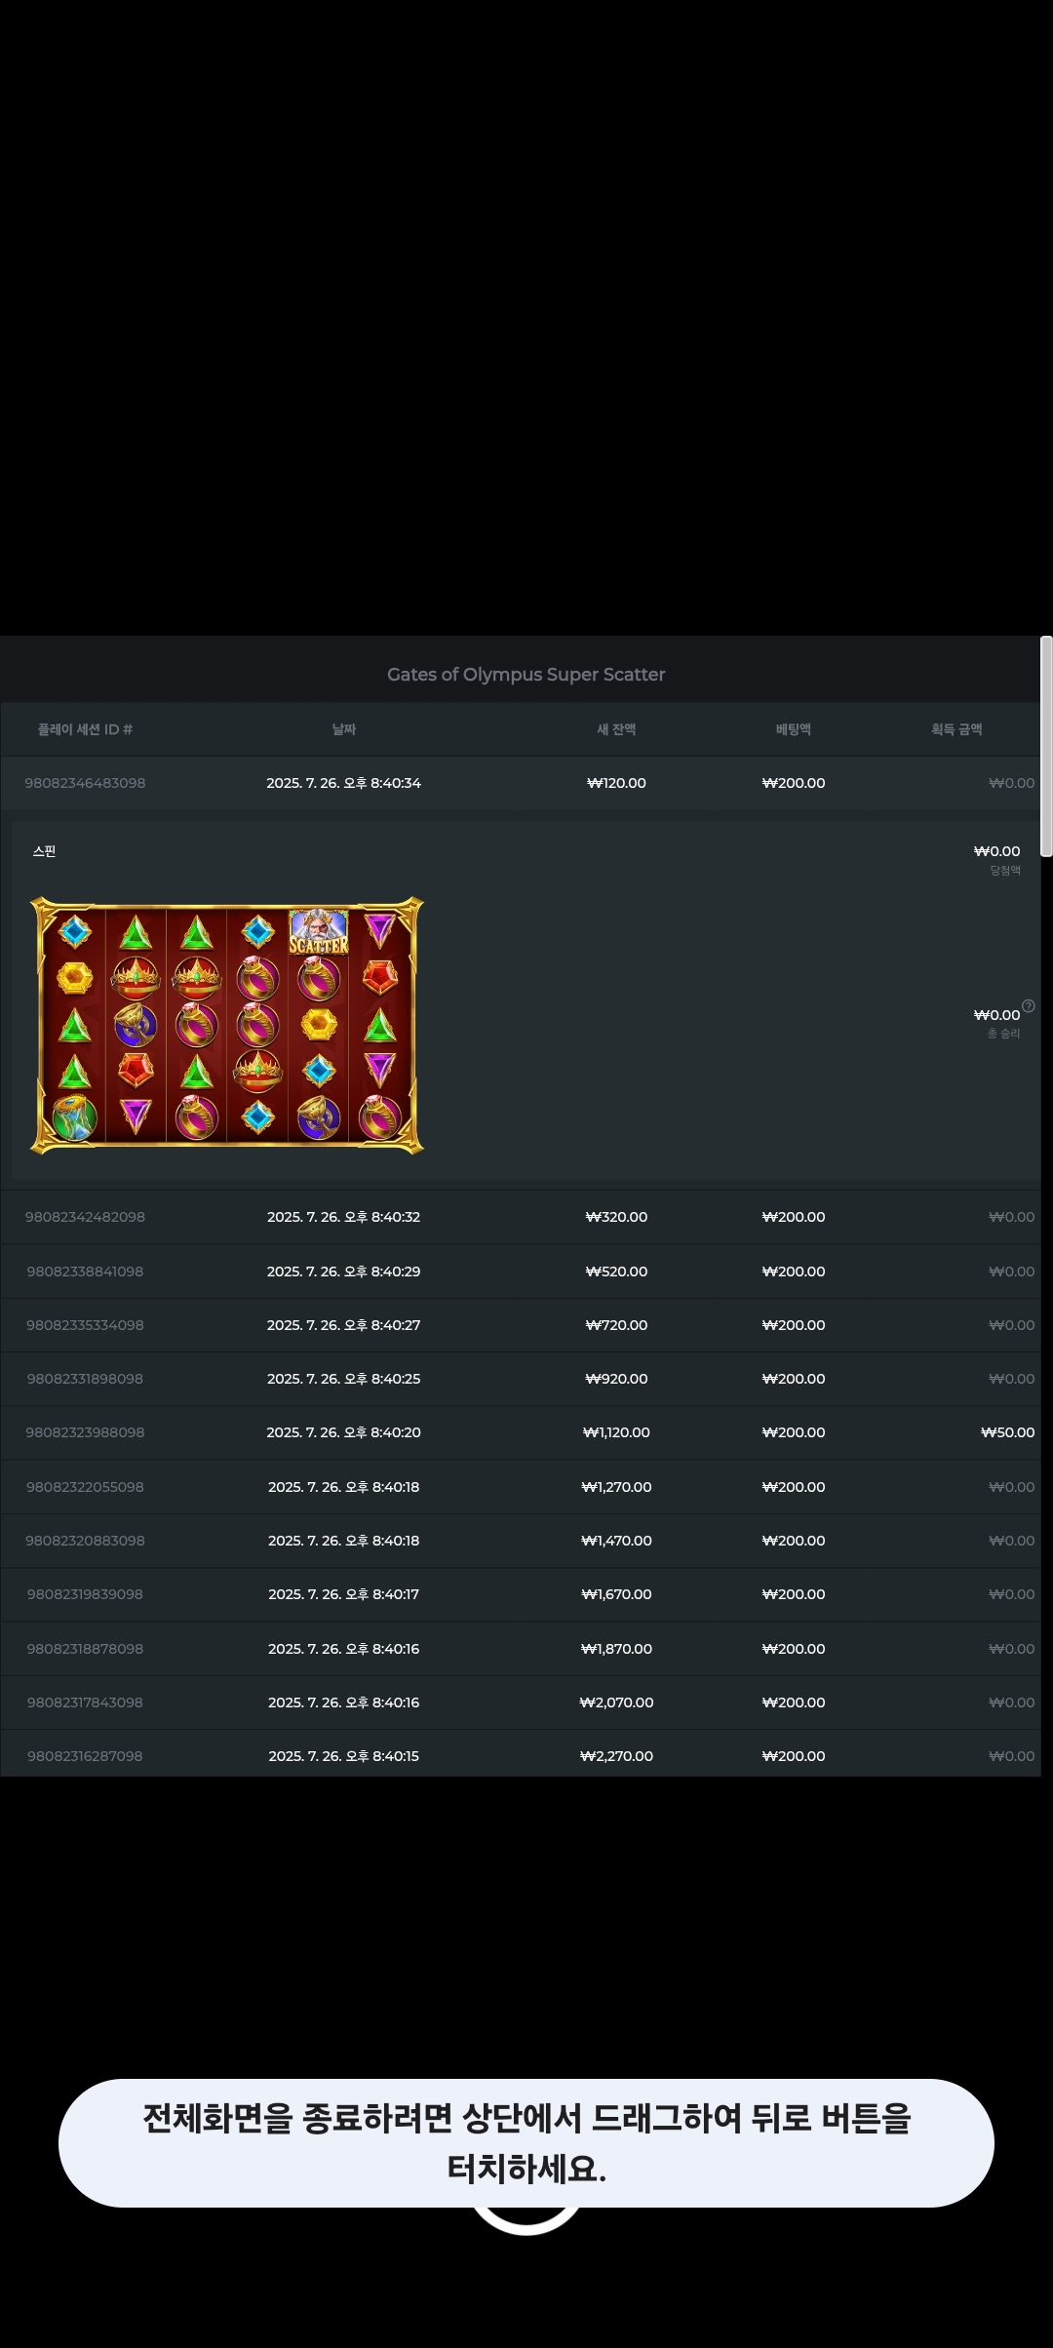Click the ₩0.00 당첨액 value
Viewport: 1053px width, 2348px height.
click(x=996, y=851)
